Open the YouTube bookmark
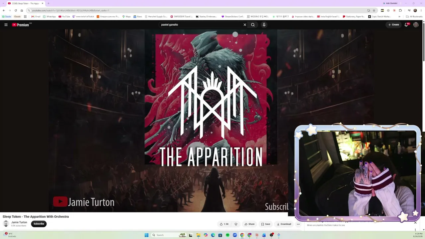The width and height of the screenshot is (425, 239). click(x=64, y=17)
